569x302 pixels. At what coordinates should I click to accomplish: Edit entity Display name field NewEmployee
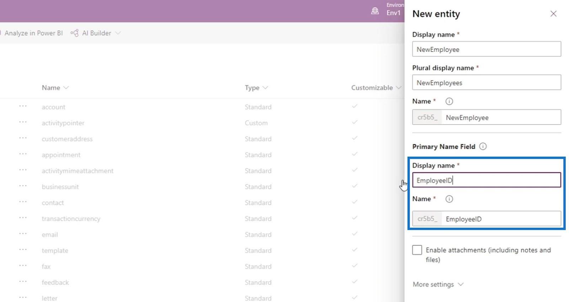[x=486, y=49]
